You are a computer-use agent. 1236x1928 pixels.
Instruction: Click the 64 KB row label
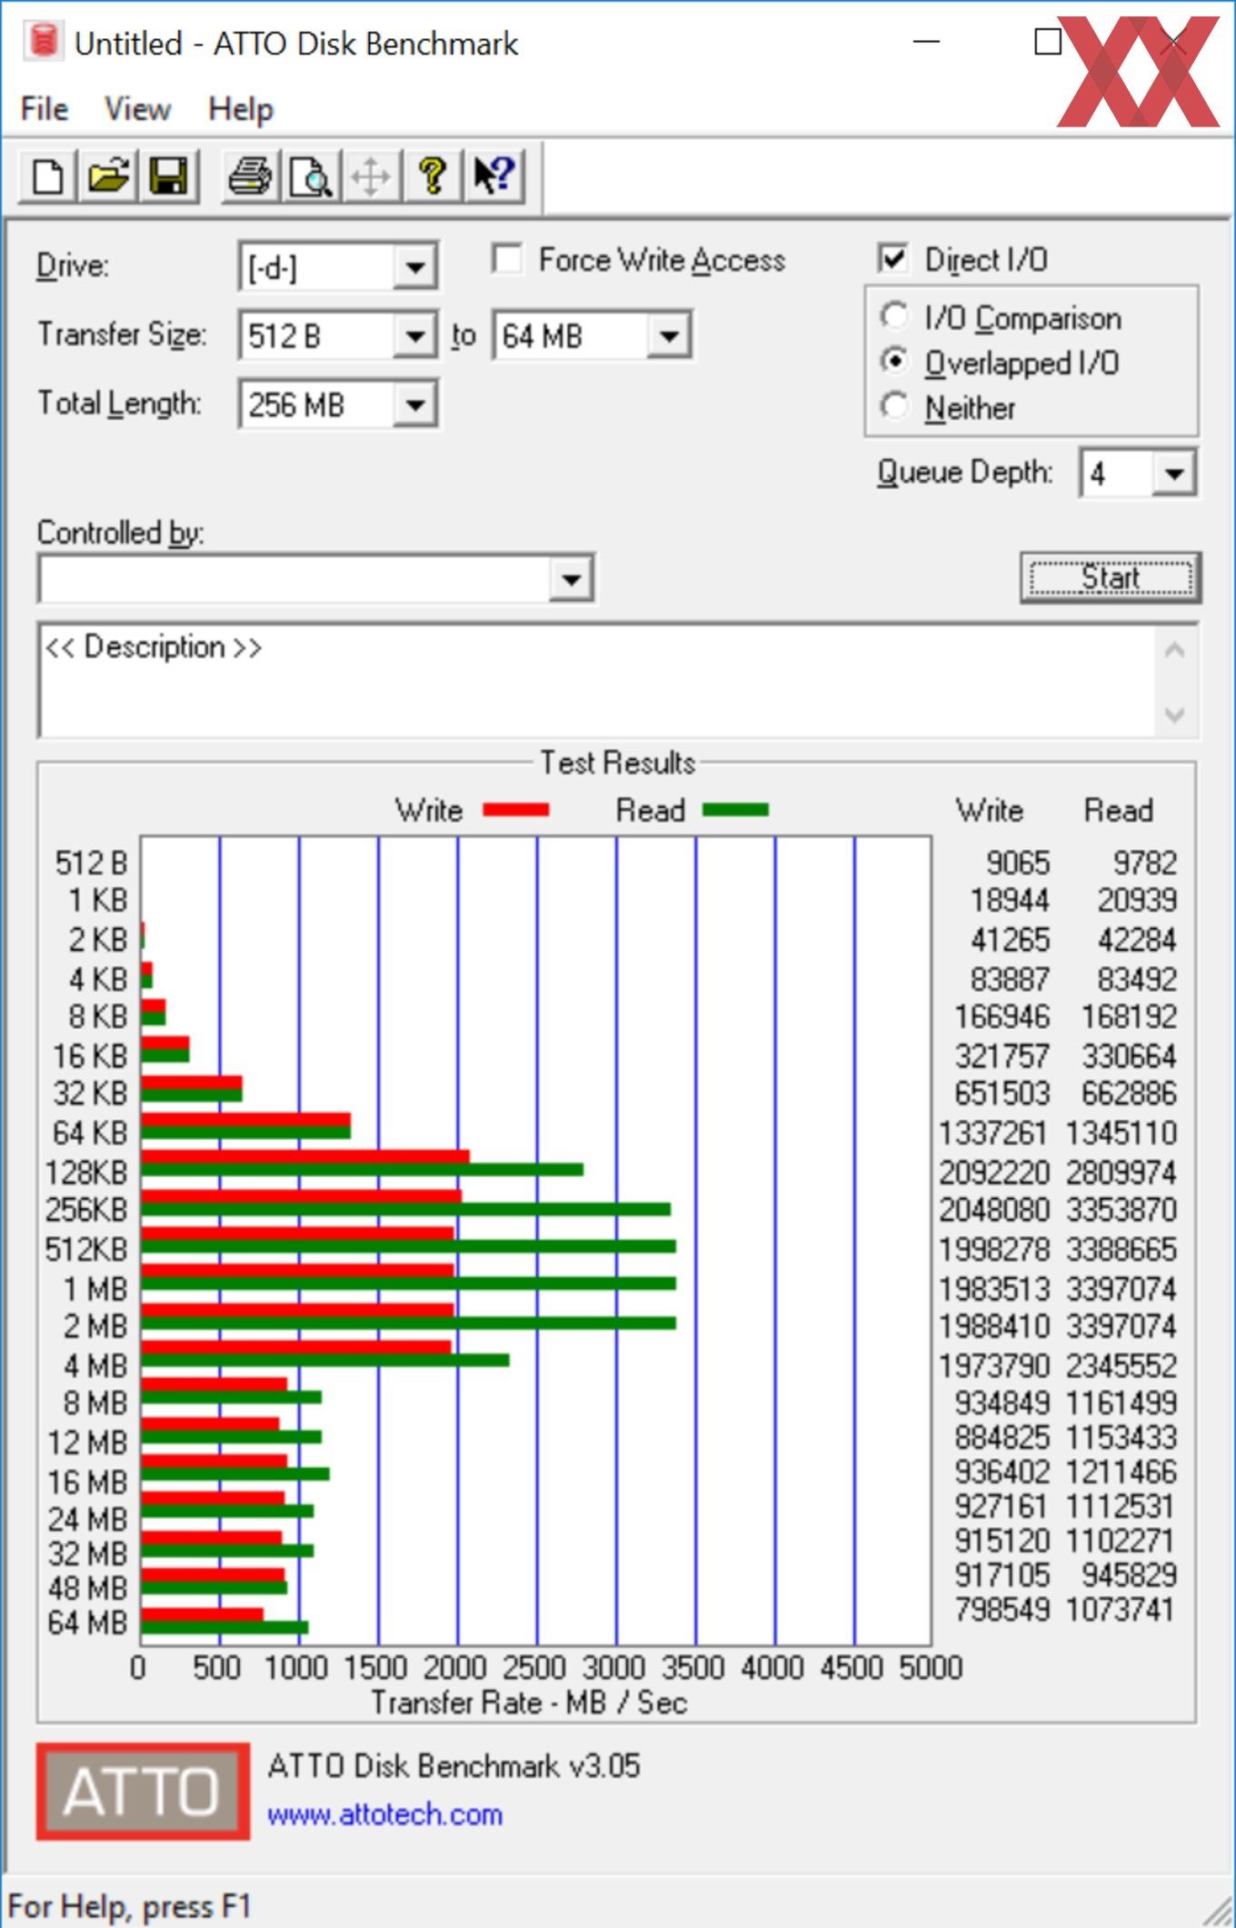click(x=90, y=1133)
